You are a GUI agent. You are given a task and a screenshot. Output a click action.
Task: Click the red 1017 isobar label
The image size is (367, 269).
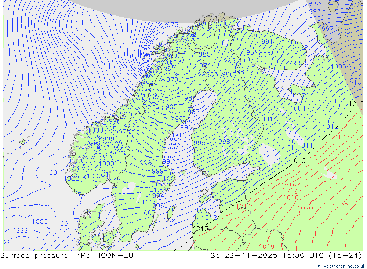pyautogui.click(x=290, y=190)
